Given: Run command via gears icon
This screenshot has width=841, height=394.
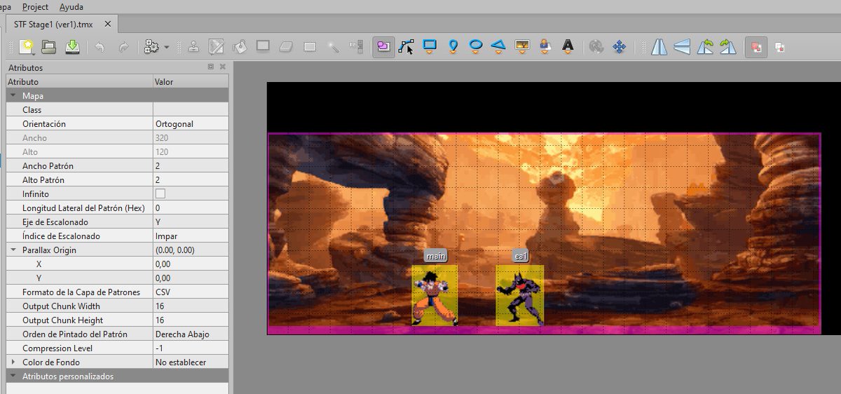Looking at the screenshot, I should pyautogui.click(x=151, y=47).
